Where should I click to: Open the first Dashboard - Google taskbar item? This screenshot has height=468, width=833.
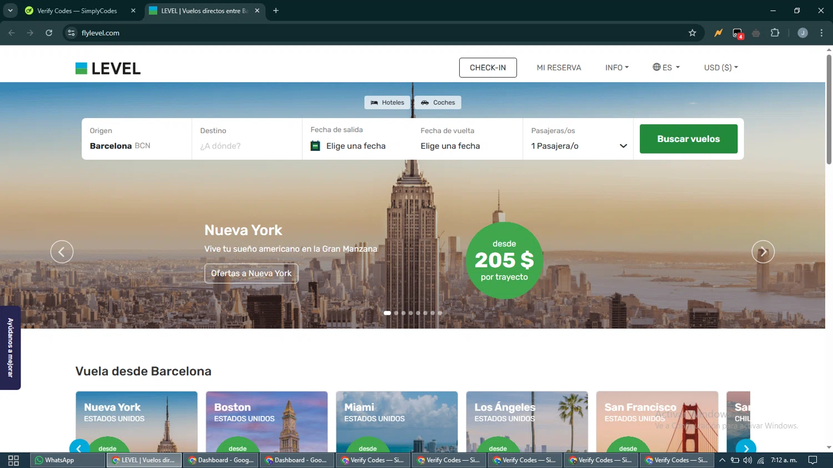pos(221,460)
